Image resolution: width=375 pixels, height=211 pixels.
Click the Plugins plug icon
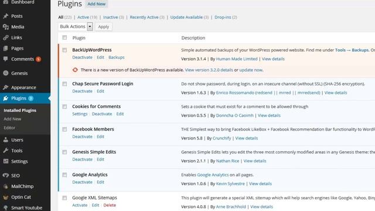pyautogui.click(x=6, y=98)
